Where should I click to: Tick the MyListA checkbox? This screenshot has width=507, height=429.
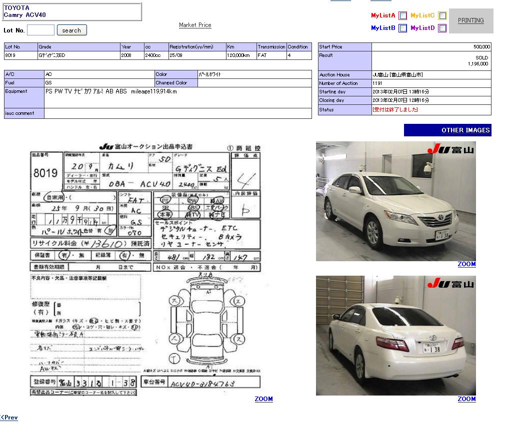point(402,15)
